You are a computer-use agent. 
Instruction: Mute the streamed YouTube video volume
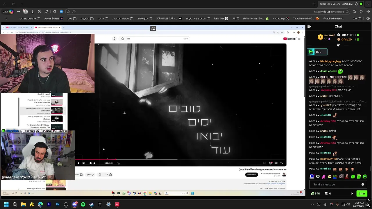point(90,163)
